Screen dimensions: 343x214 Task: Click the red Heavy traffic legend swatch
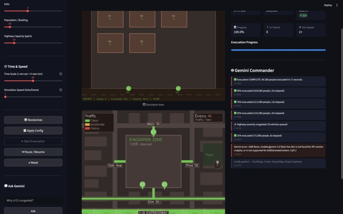[x=87, y=128]
